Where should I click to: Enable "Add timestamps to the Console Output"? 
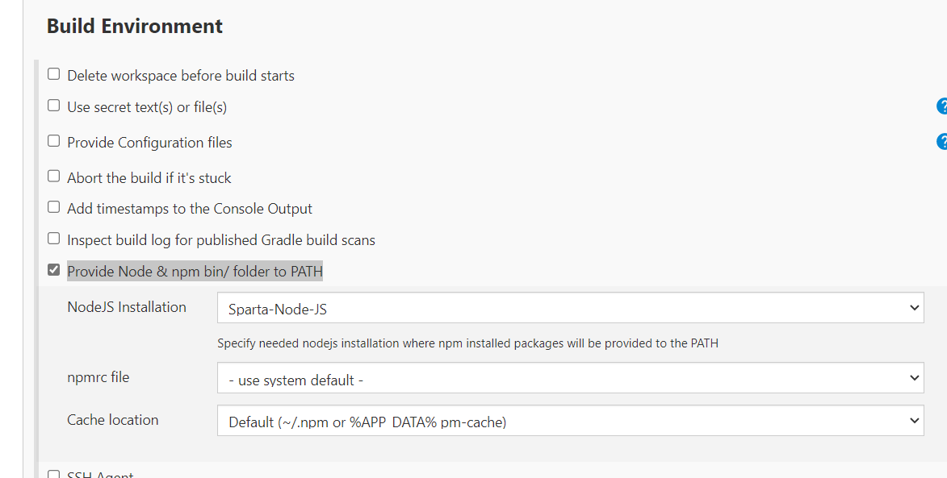tap(53, 206)
